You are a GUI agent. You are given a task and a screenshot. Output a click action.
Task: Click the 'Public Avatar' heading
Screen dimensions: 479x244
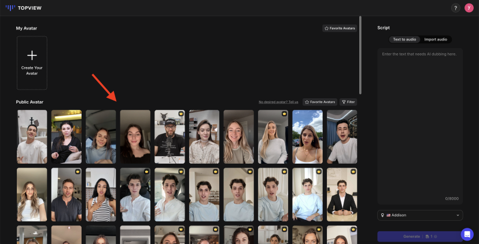30,102
